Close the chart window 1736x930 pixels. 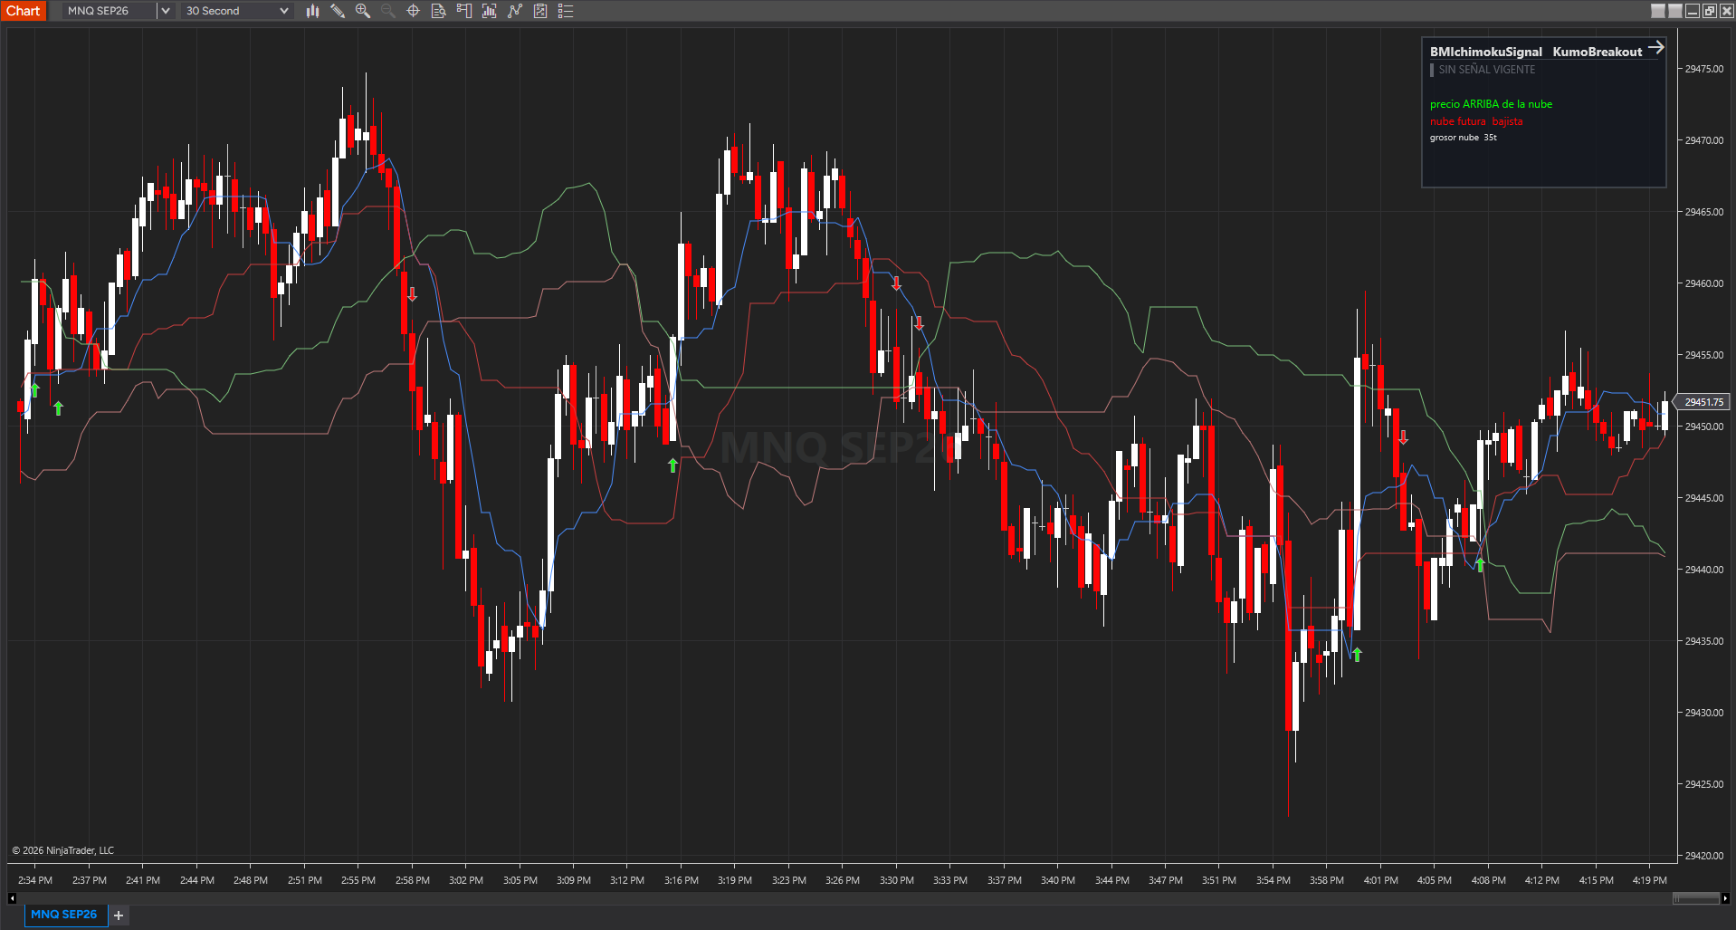1727,11
